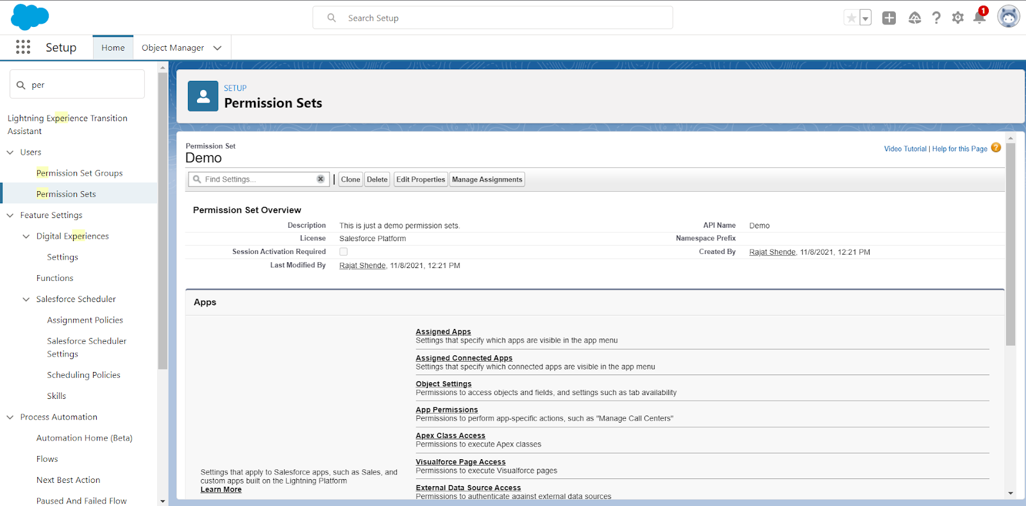Open the Apex Class Access link

coord(450,435)
